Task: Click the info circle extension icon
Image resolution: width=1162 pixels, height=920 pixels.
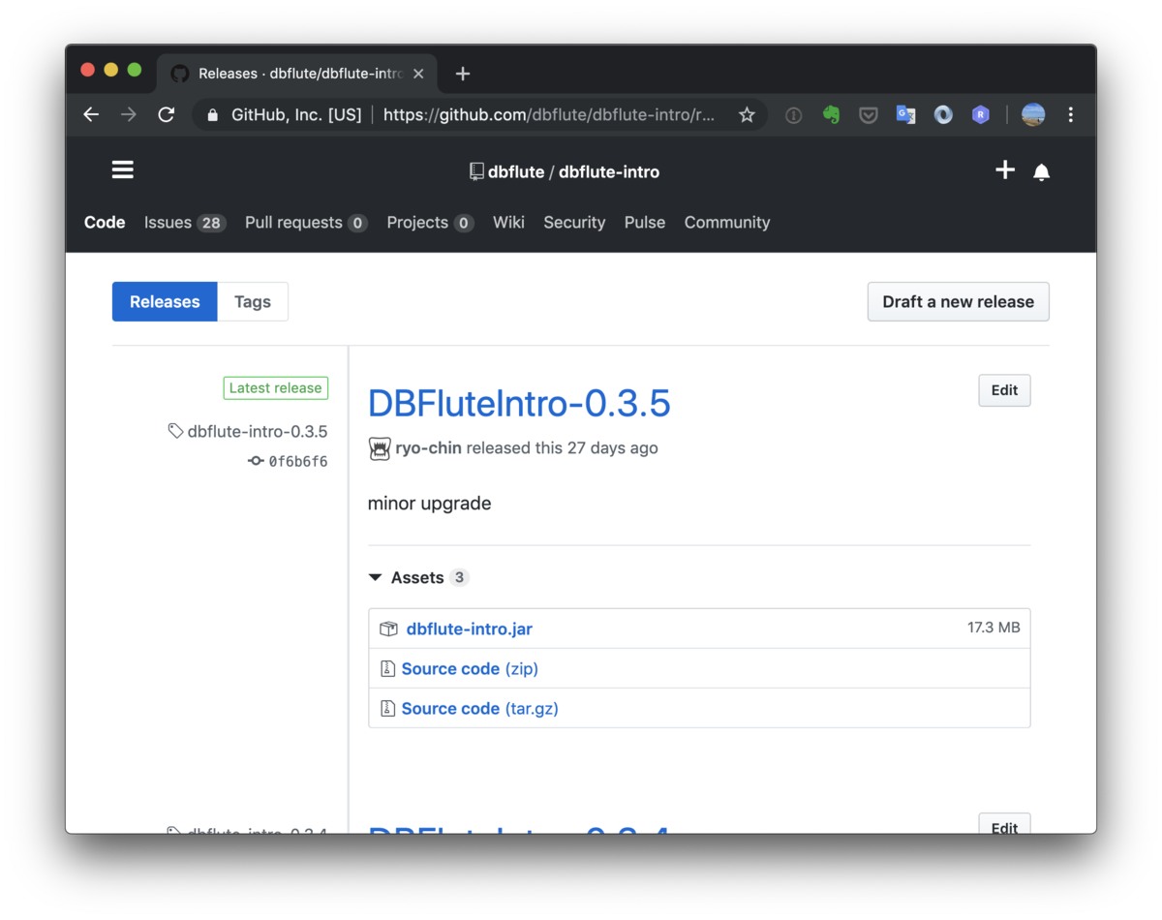Action: (794, 115)
